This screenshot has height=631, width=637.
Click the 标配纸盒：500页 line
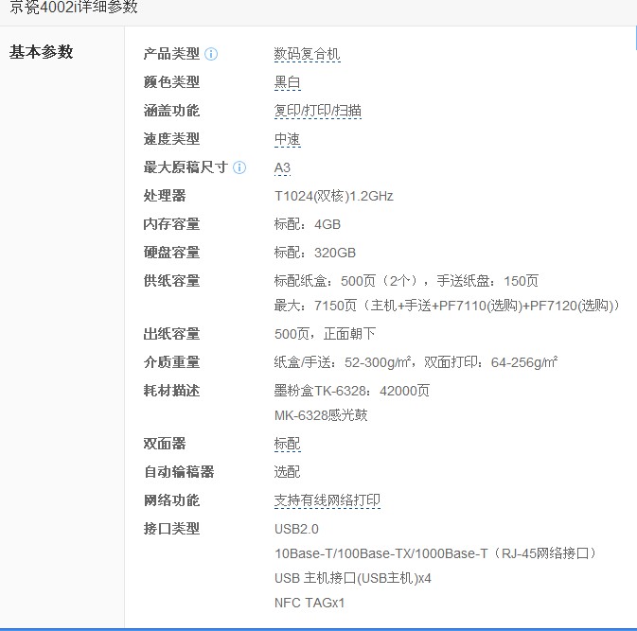406,281
